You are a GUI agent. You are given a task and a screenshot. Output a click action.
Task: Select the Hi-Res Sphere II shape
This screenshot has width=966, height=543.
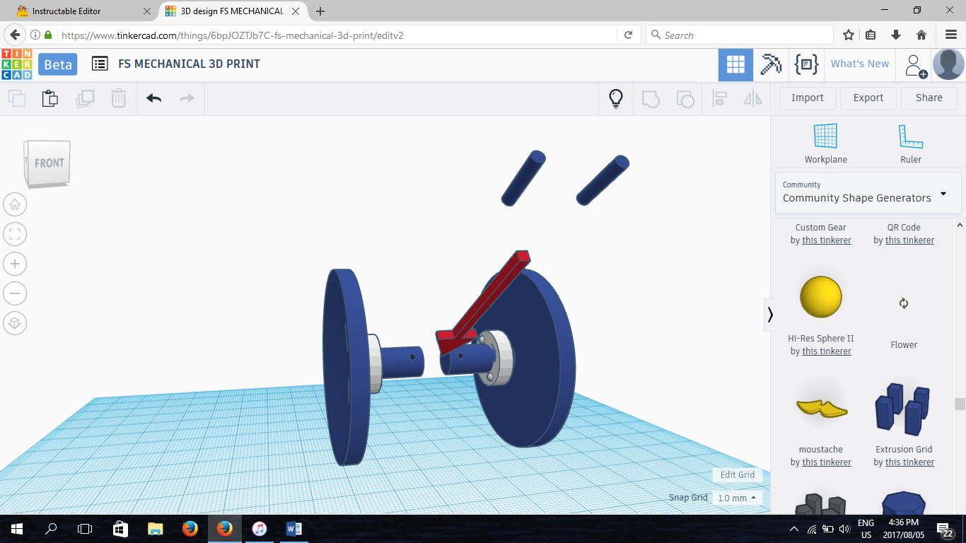(821, 297)
